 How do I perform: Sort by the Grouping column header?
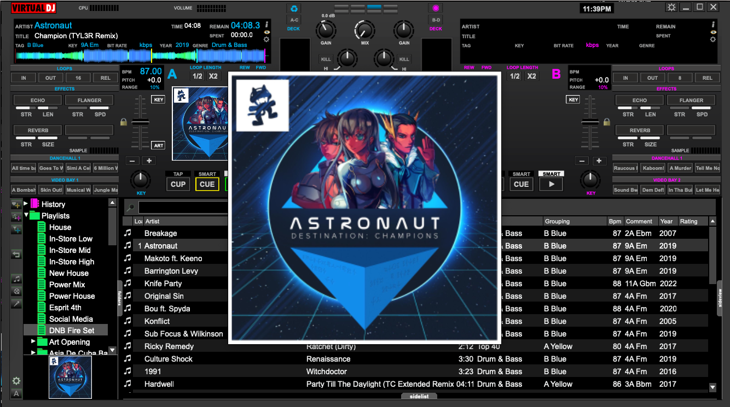[x=574, y=221]
